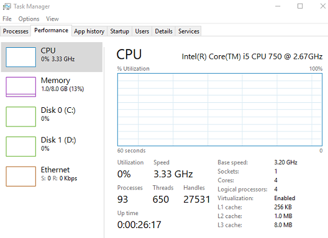Select the CPU mini graph thumbnail
The width and height of the screenshot is (328, 238).
(21, 57)
